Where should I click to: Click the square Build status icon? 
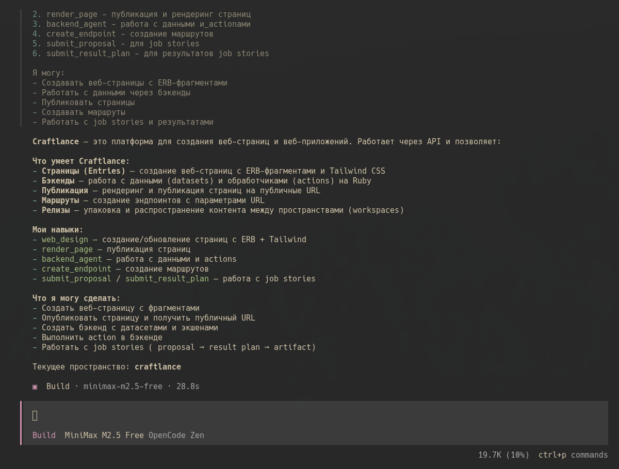[35, 387]
